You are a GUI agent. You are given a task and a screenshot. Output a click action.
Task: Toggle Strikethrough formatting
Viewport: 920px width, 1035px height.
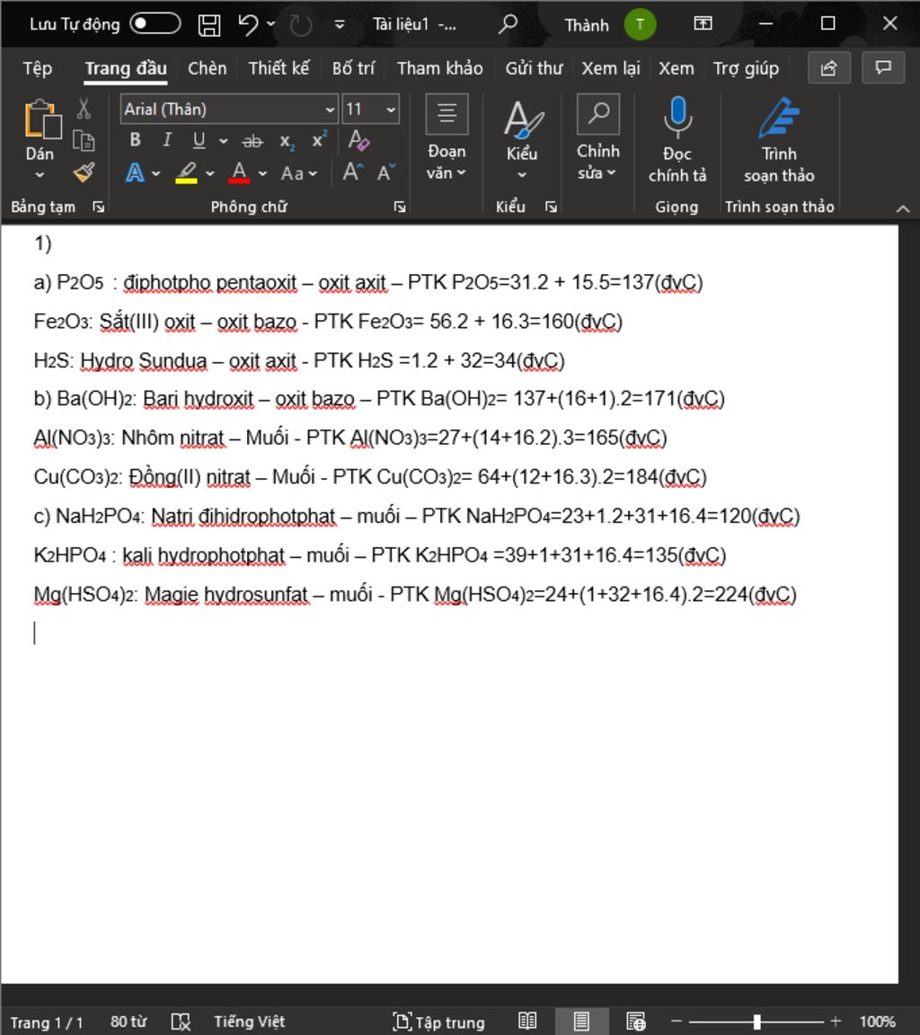252,140
